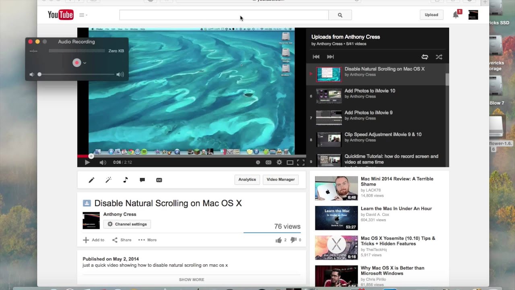The image size is (515, 290).
Task: Toggle closed captions in player
Action: click(268, 162)
